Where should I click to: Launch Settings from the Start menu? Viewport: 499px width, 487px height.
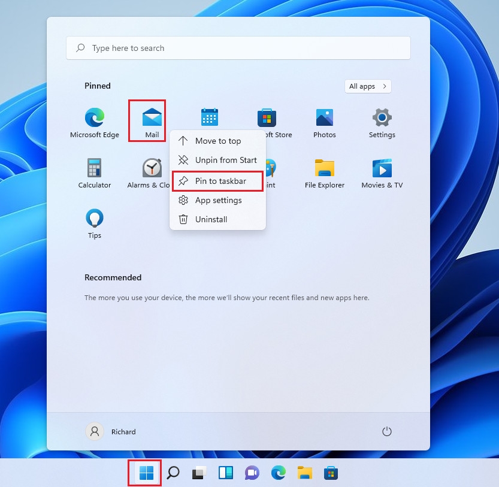[x=382, y=117]
